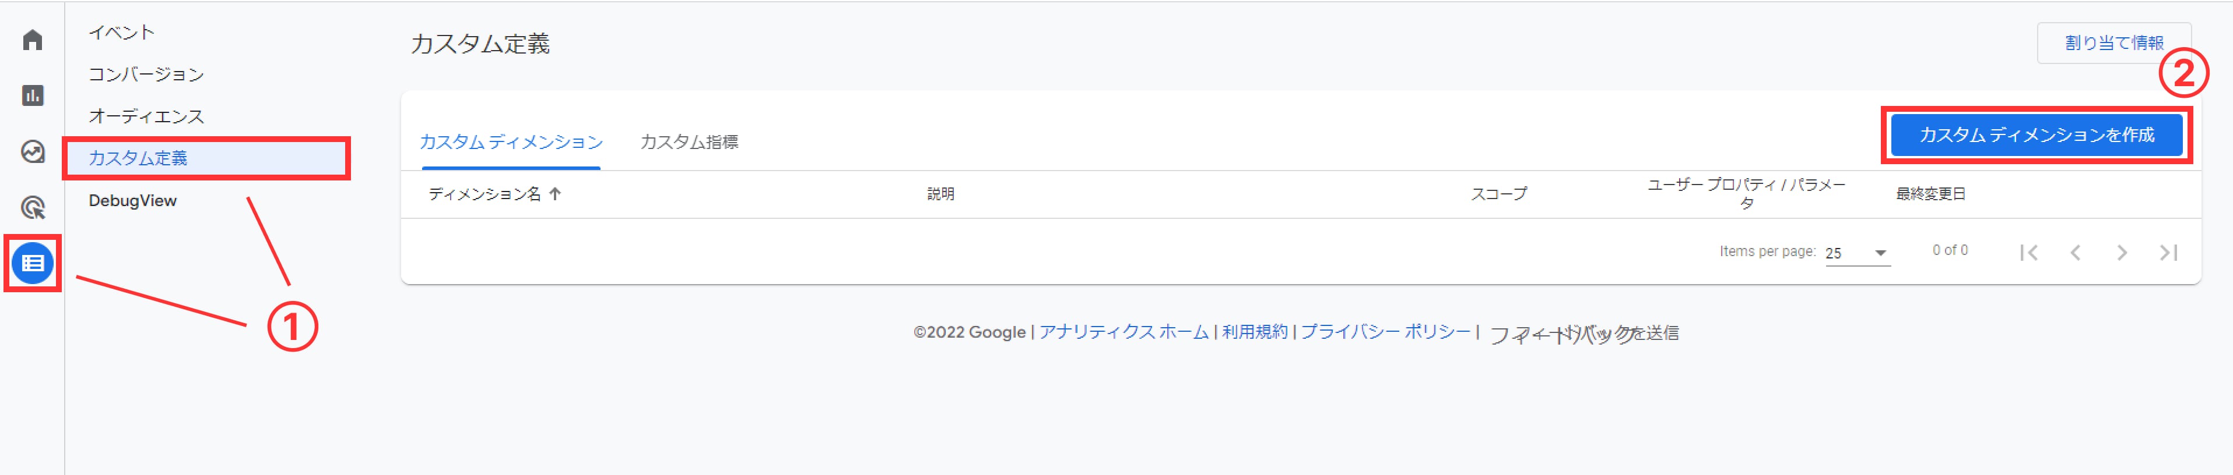Viewport: 2233px width, 475px height.
Task: Go to next page chevron
Action: pos(2121,253)
